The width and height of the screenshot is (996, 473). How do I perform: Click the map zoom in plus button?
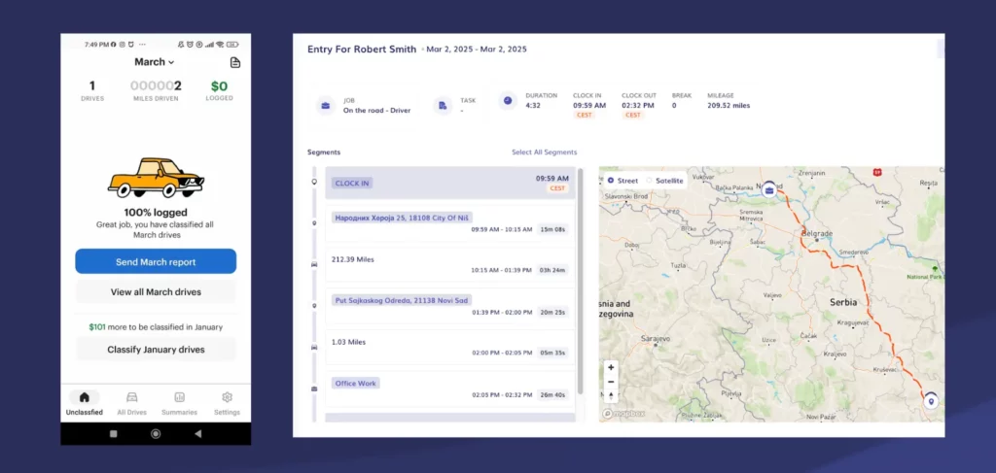point(611,368)
